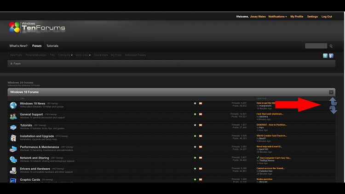
Task: Click RSS feed icon for Windows 10 News
Action: [x=201, y=103]
